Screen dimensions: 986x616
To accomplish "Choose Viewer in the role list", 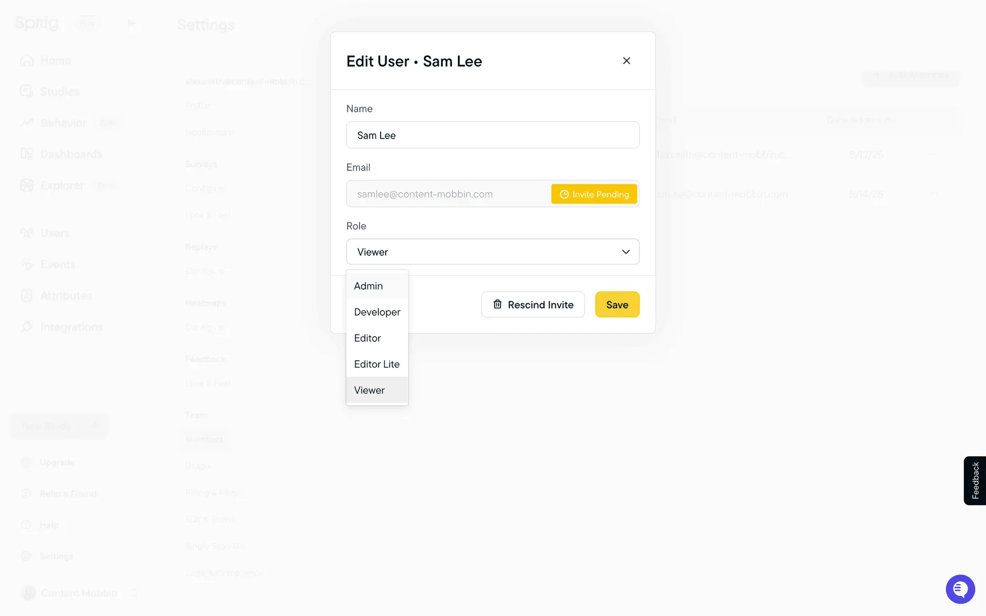I will pos(369,390).
